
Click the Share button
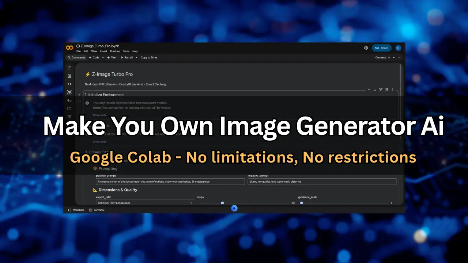pyautogui.click(x=382, y=48)
